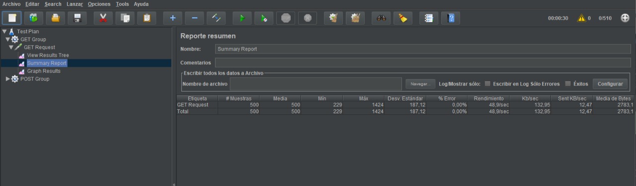Start the test with green play icon

pyautogui.click(x=242, y=18)
